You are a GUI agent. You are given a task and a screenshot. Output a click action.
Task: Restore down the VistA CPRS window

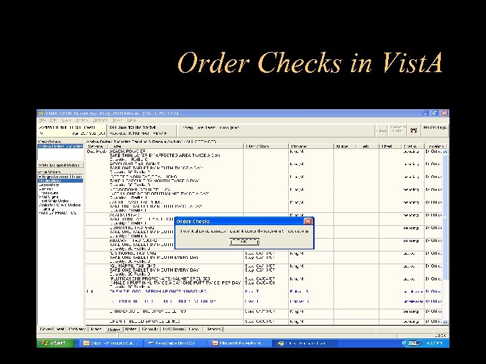click(435, 113)
